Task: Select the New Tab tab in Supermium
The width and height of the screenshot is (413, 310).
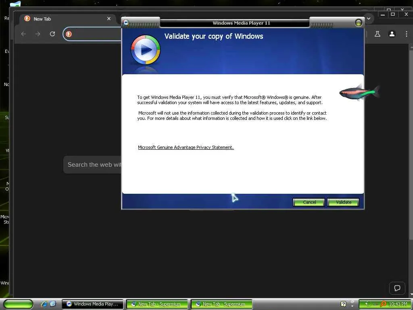Action: [x=68, y=19]
